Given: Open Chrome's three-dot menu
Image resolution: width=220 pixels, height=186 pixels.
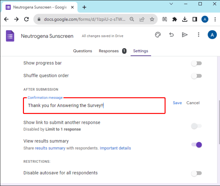Looking at the screenshot, I should [x=215, y=19].
